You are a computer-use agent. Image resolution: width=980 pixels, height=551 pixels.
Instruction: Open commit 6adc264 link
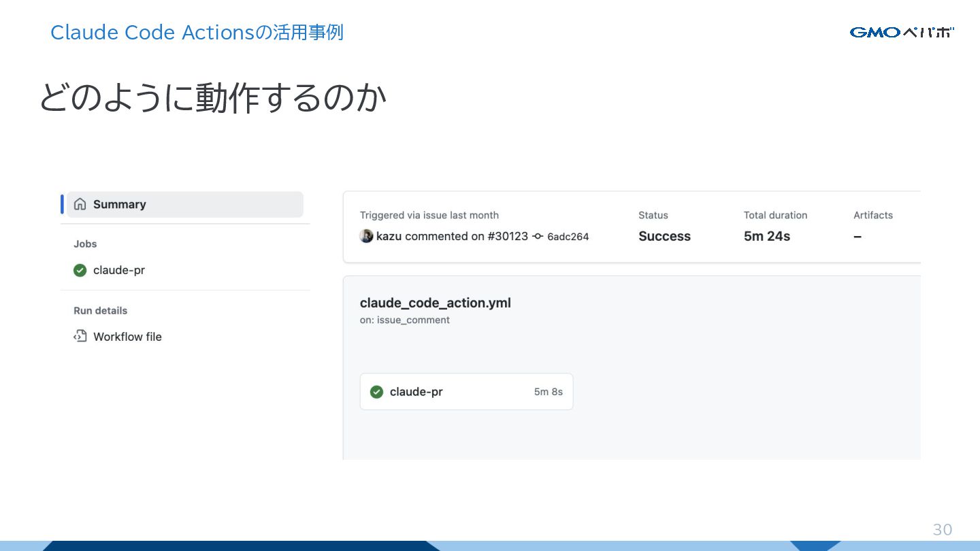(x=568, y=237)
